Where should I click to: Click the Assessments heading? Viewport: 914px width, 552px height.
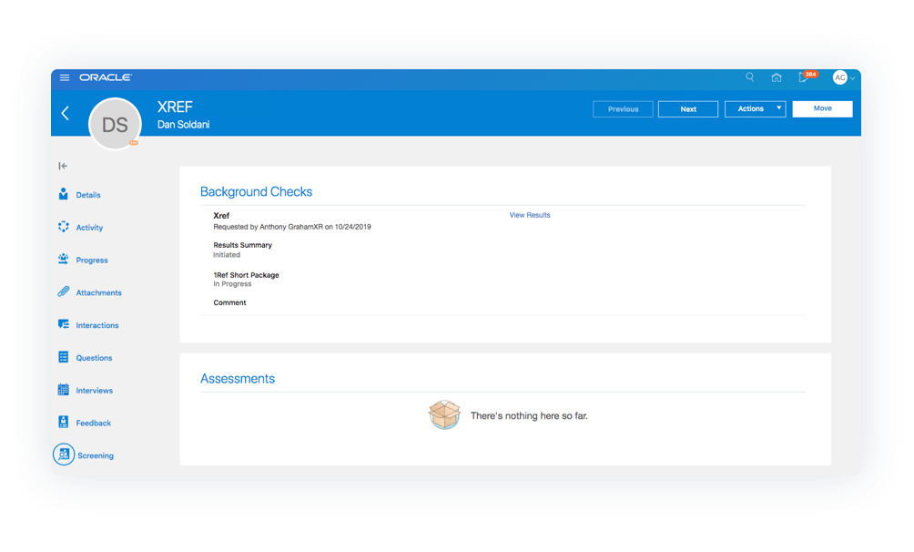[238, 379]
